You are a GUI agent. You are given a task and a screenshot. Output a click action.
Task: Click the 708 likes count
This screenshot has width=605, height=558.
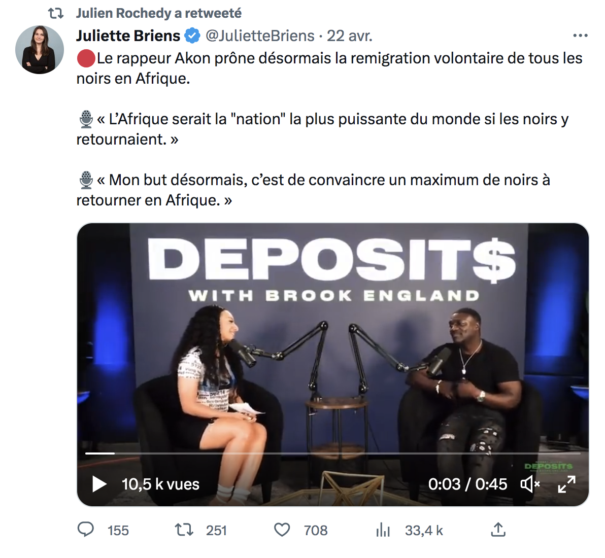[316, 530]
